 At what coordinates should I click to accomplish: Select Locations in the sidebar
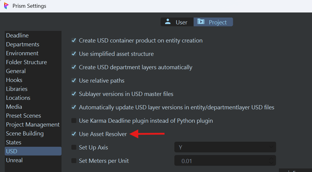[x=33, y=98]
